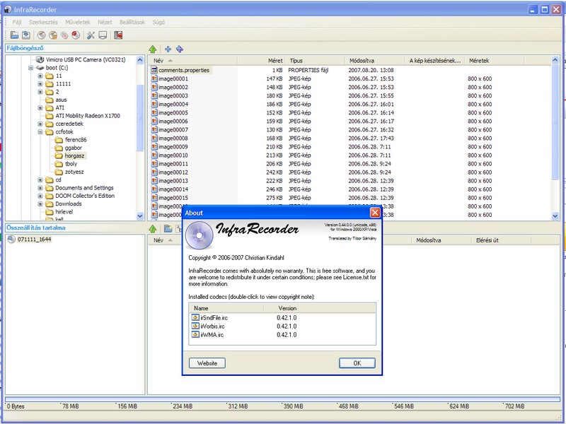Click OK in the About dialog
The image size is (566, 424).
click(x=357, y=363)
